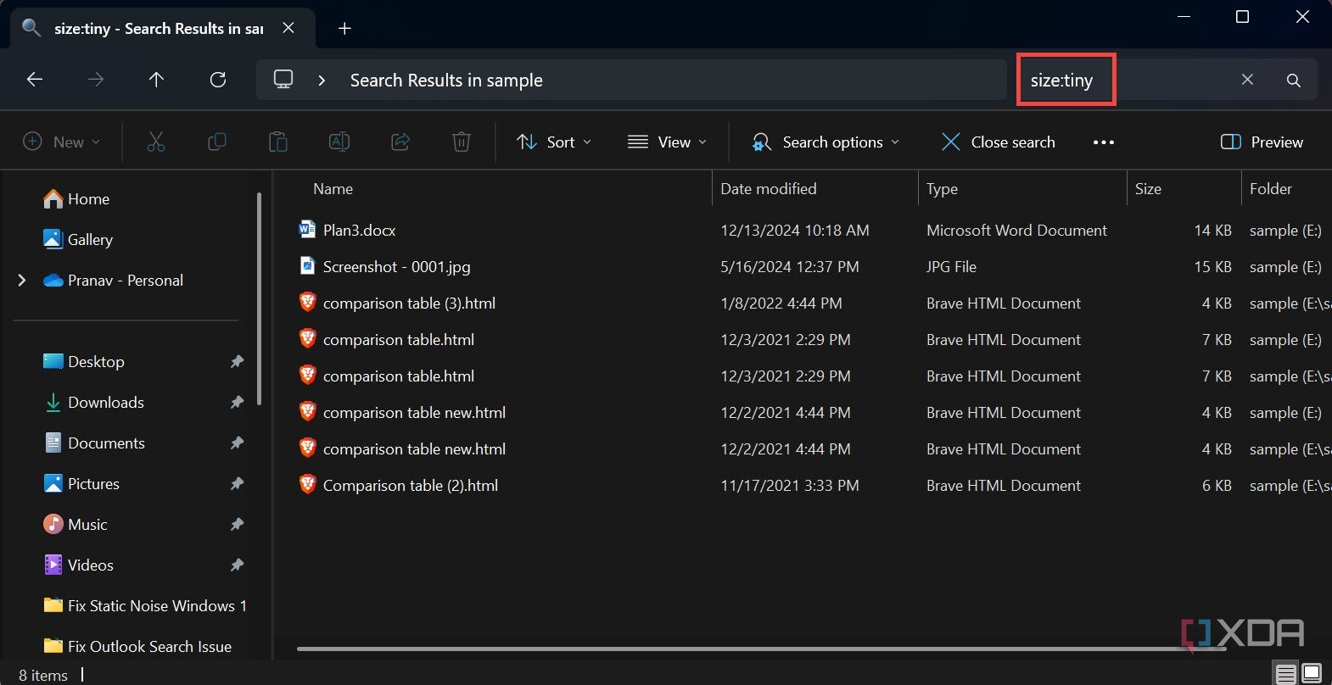Click the Cut scissors icon

click(x=156, y=142)
